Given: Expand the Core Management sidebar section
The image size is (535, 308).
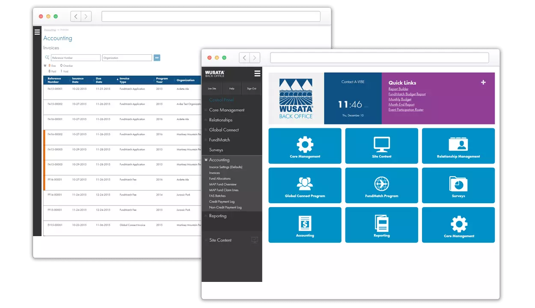Looking at the screenshot, I should [x=226, y=110].
